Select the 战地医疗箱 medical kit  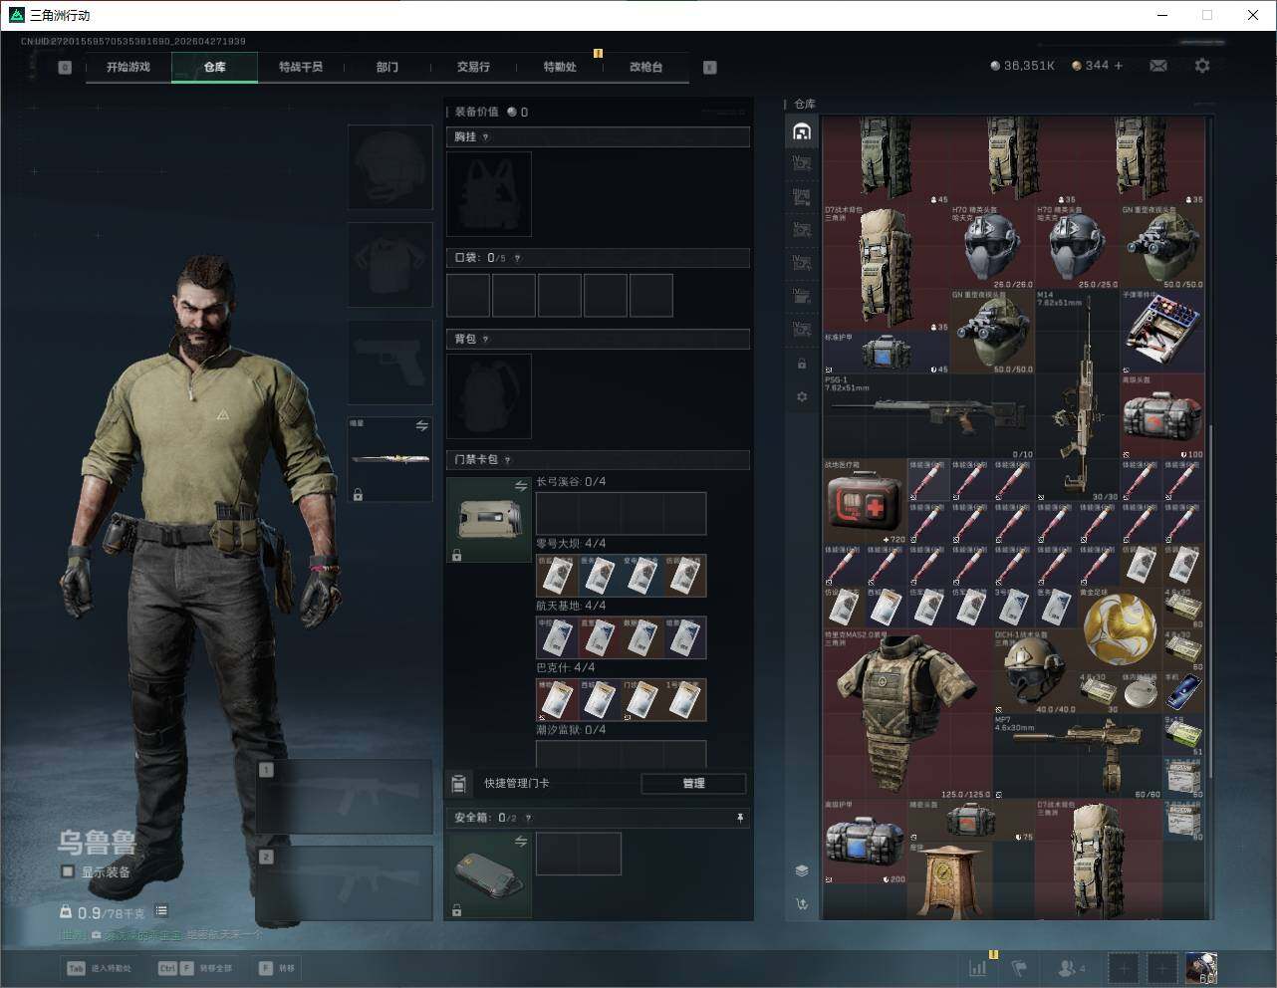point(866,502)
